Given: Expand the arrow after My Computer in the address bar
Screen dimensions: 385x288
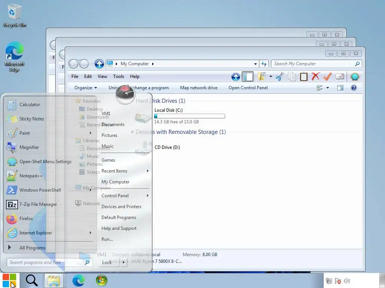Looking at the screenshot, I should [153, 64].
